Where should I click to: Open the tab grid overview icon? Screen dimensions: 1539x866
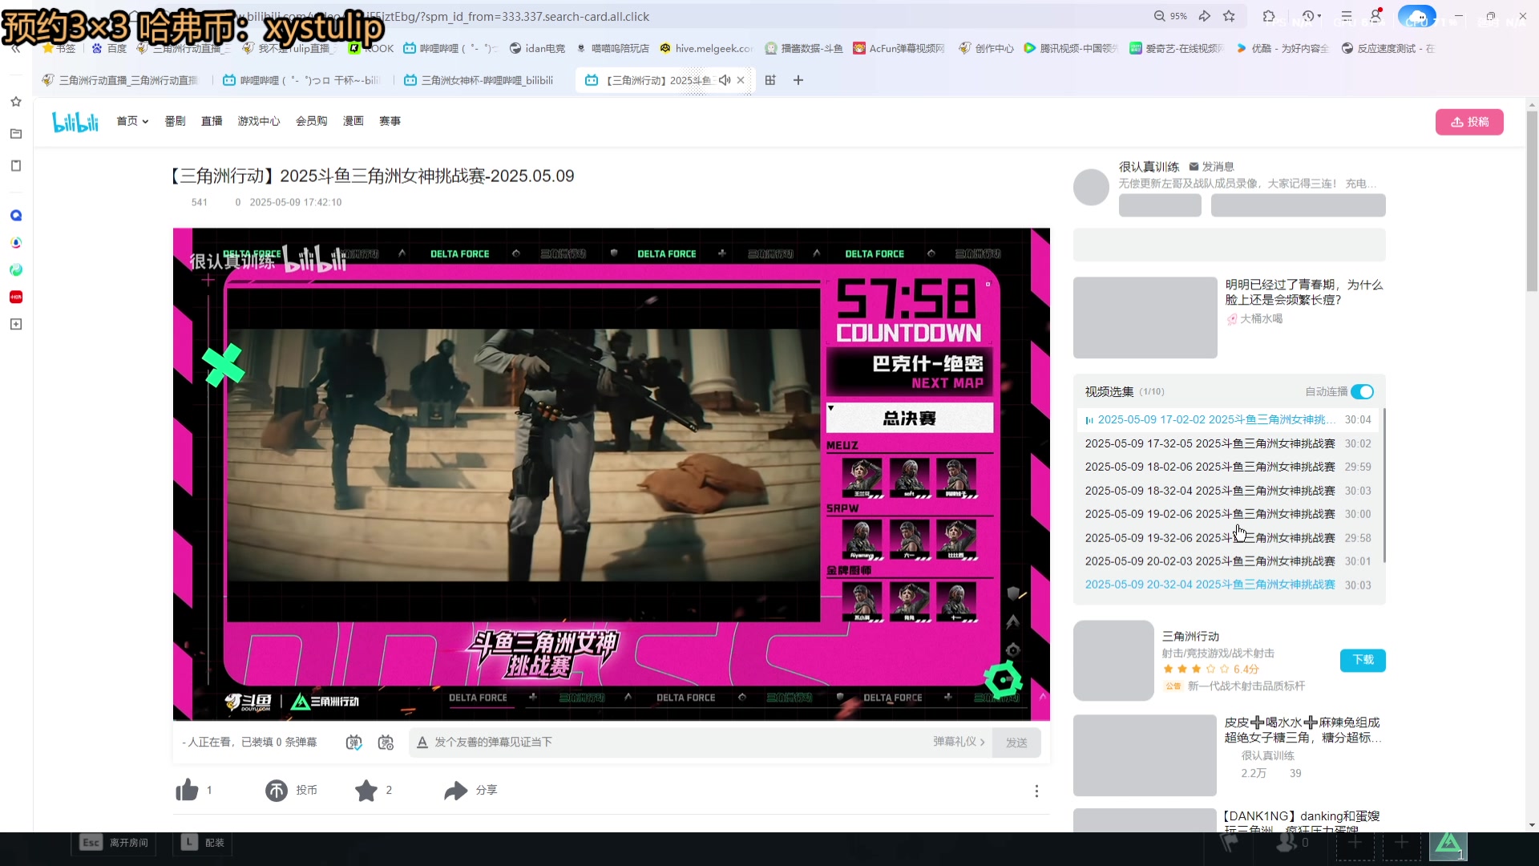(770, 80)
